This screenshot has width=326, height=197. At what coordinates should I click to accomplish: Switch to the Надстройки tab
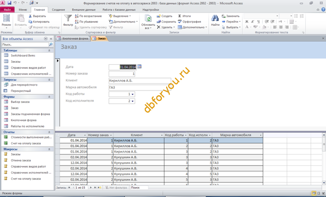pos(151,9)
